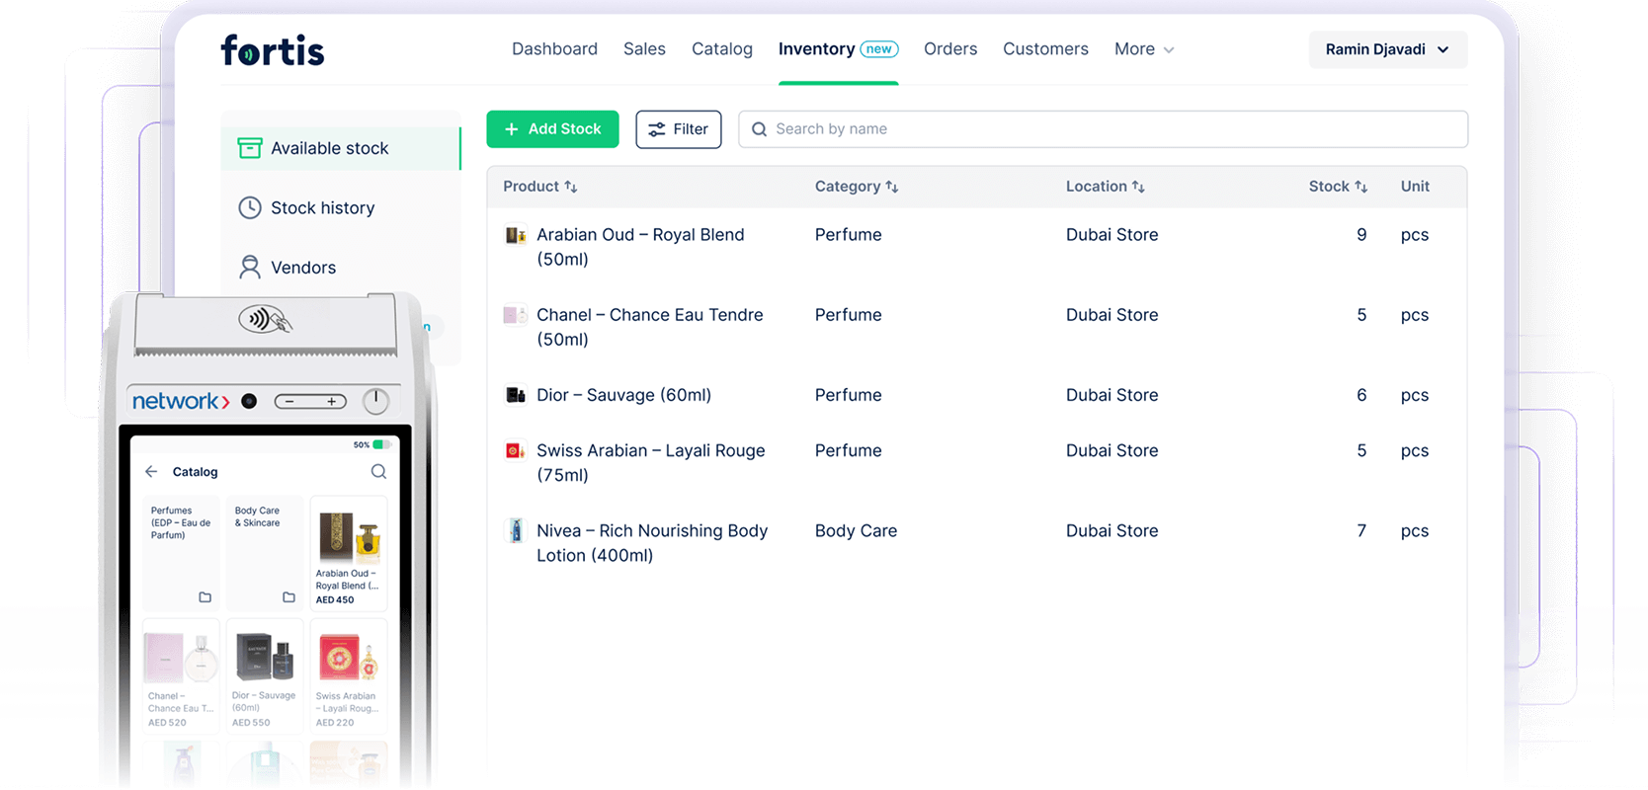
Task: Tap Chanel AED 520 tile on POS
Action: (x=181, y=676)
